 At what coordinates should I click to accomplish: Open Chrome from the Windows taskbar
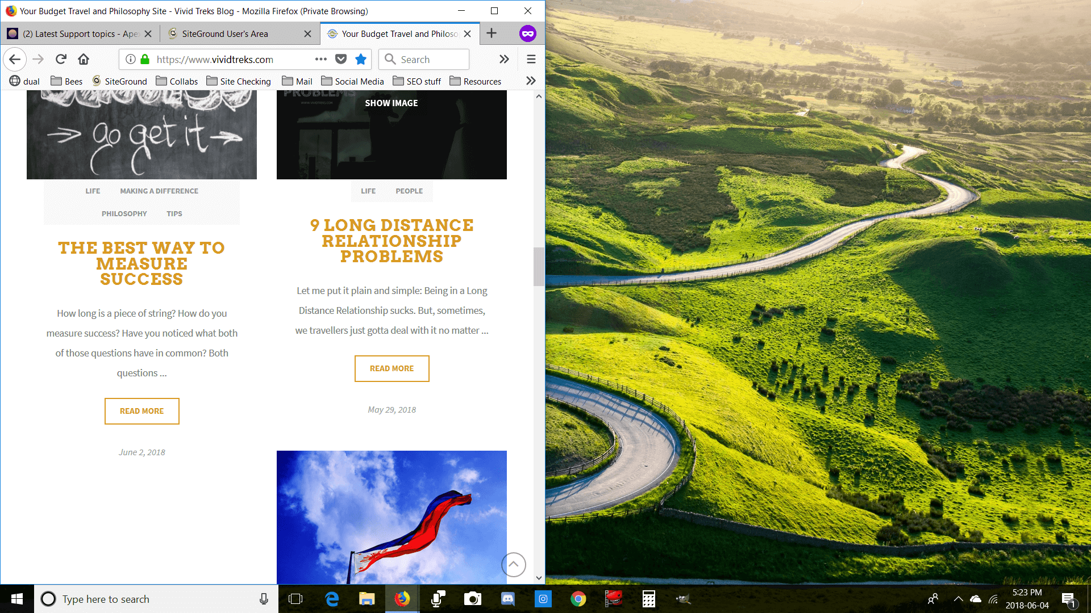point(578,599)
